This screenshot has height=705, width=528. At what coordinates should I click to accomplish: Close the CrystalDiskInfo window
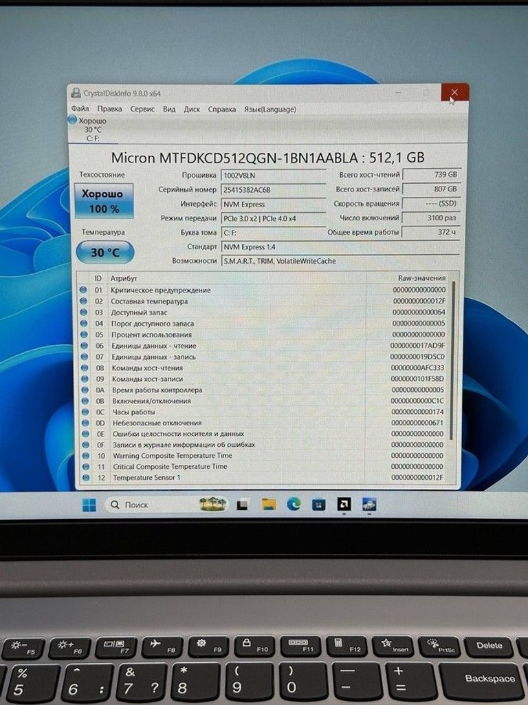tap(455, 93)
